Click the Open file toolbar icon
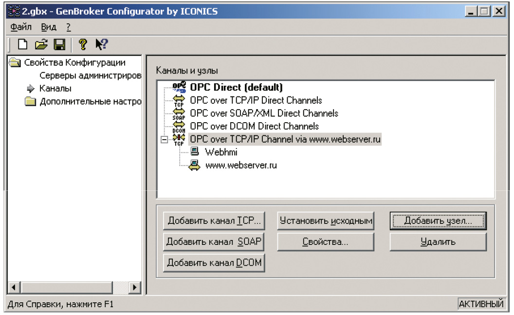Image resolution: width=514 pixels, height=315 pixels. [41, 44]
